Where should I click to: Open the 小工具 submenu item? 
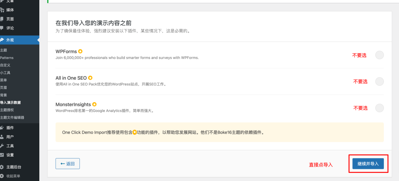tap(5, 73)
